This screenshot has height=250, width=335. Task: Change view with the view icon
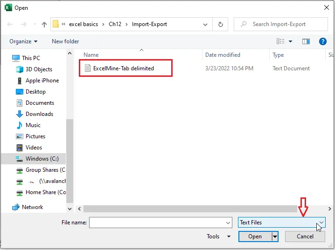click(280, 41)
